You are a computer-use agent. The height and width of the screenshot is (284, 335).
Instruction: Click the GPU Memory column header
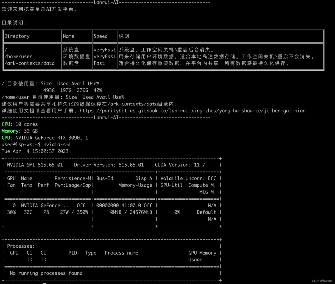[x=202, y=253]
